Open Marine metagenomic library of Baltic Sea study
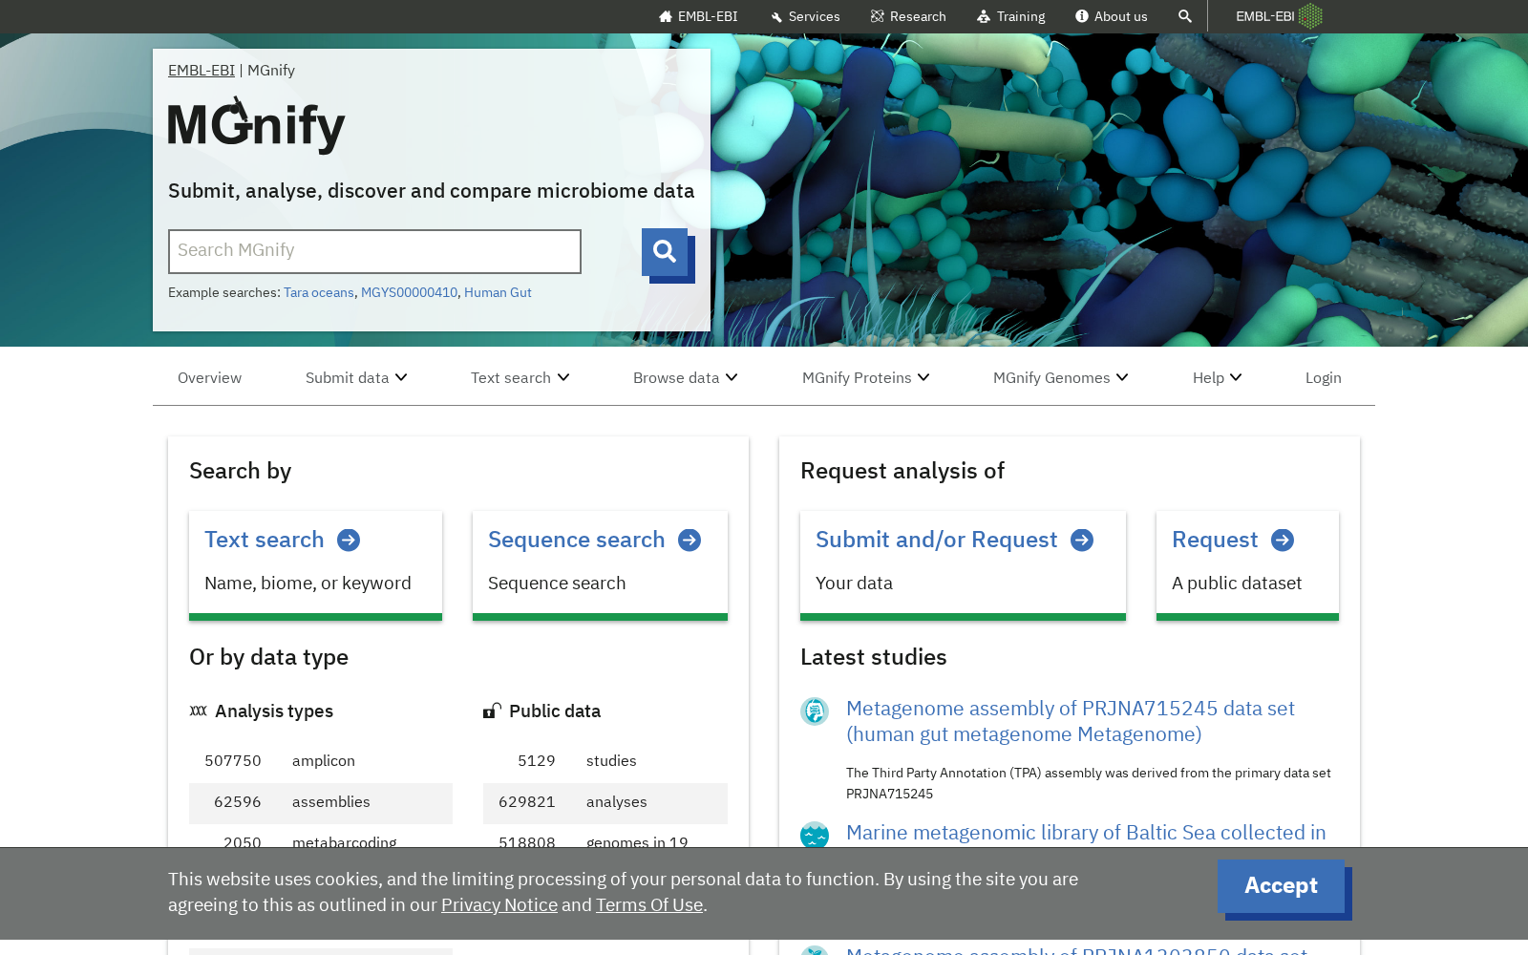Screen dimensions: 1528x955 1086,833
